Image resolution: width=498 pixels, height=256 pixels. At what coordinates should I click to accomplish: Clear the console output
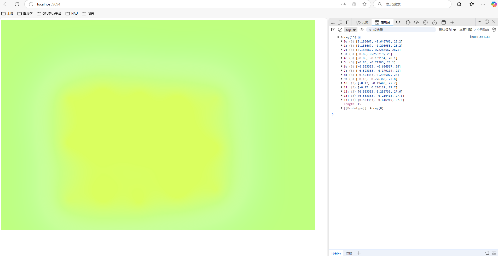point(340,30)
